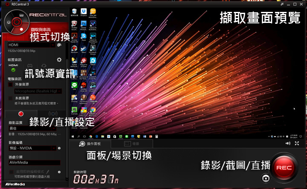Start recording with the red REC button
The width and height of the screenshot is (307, 189).
click(284, 167)
